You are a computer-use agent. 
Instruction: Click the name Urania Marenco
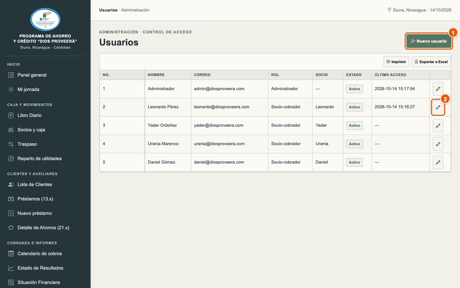[x=163, y=144]
